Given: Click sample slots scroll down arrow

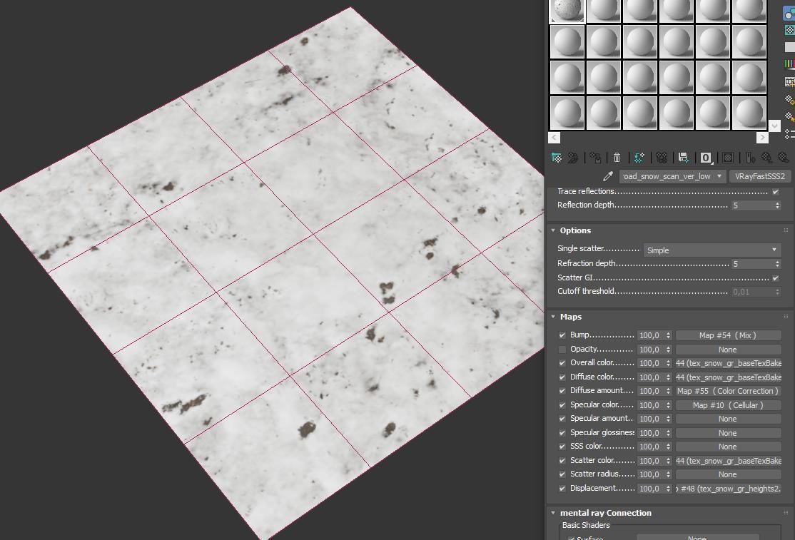Looking at the screenshot, I should point(774,125).
